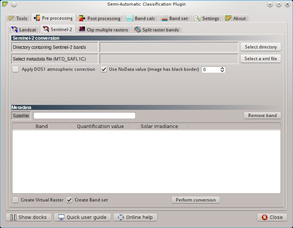
Task: Click the Band column header
Action: point(41,126)
